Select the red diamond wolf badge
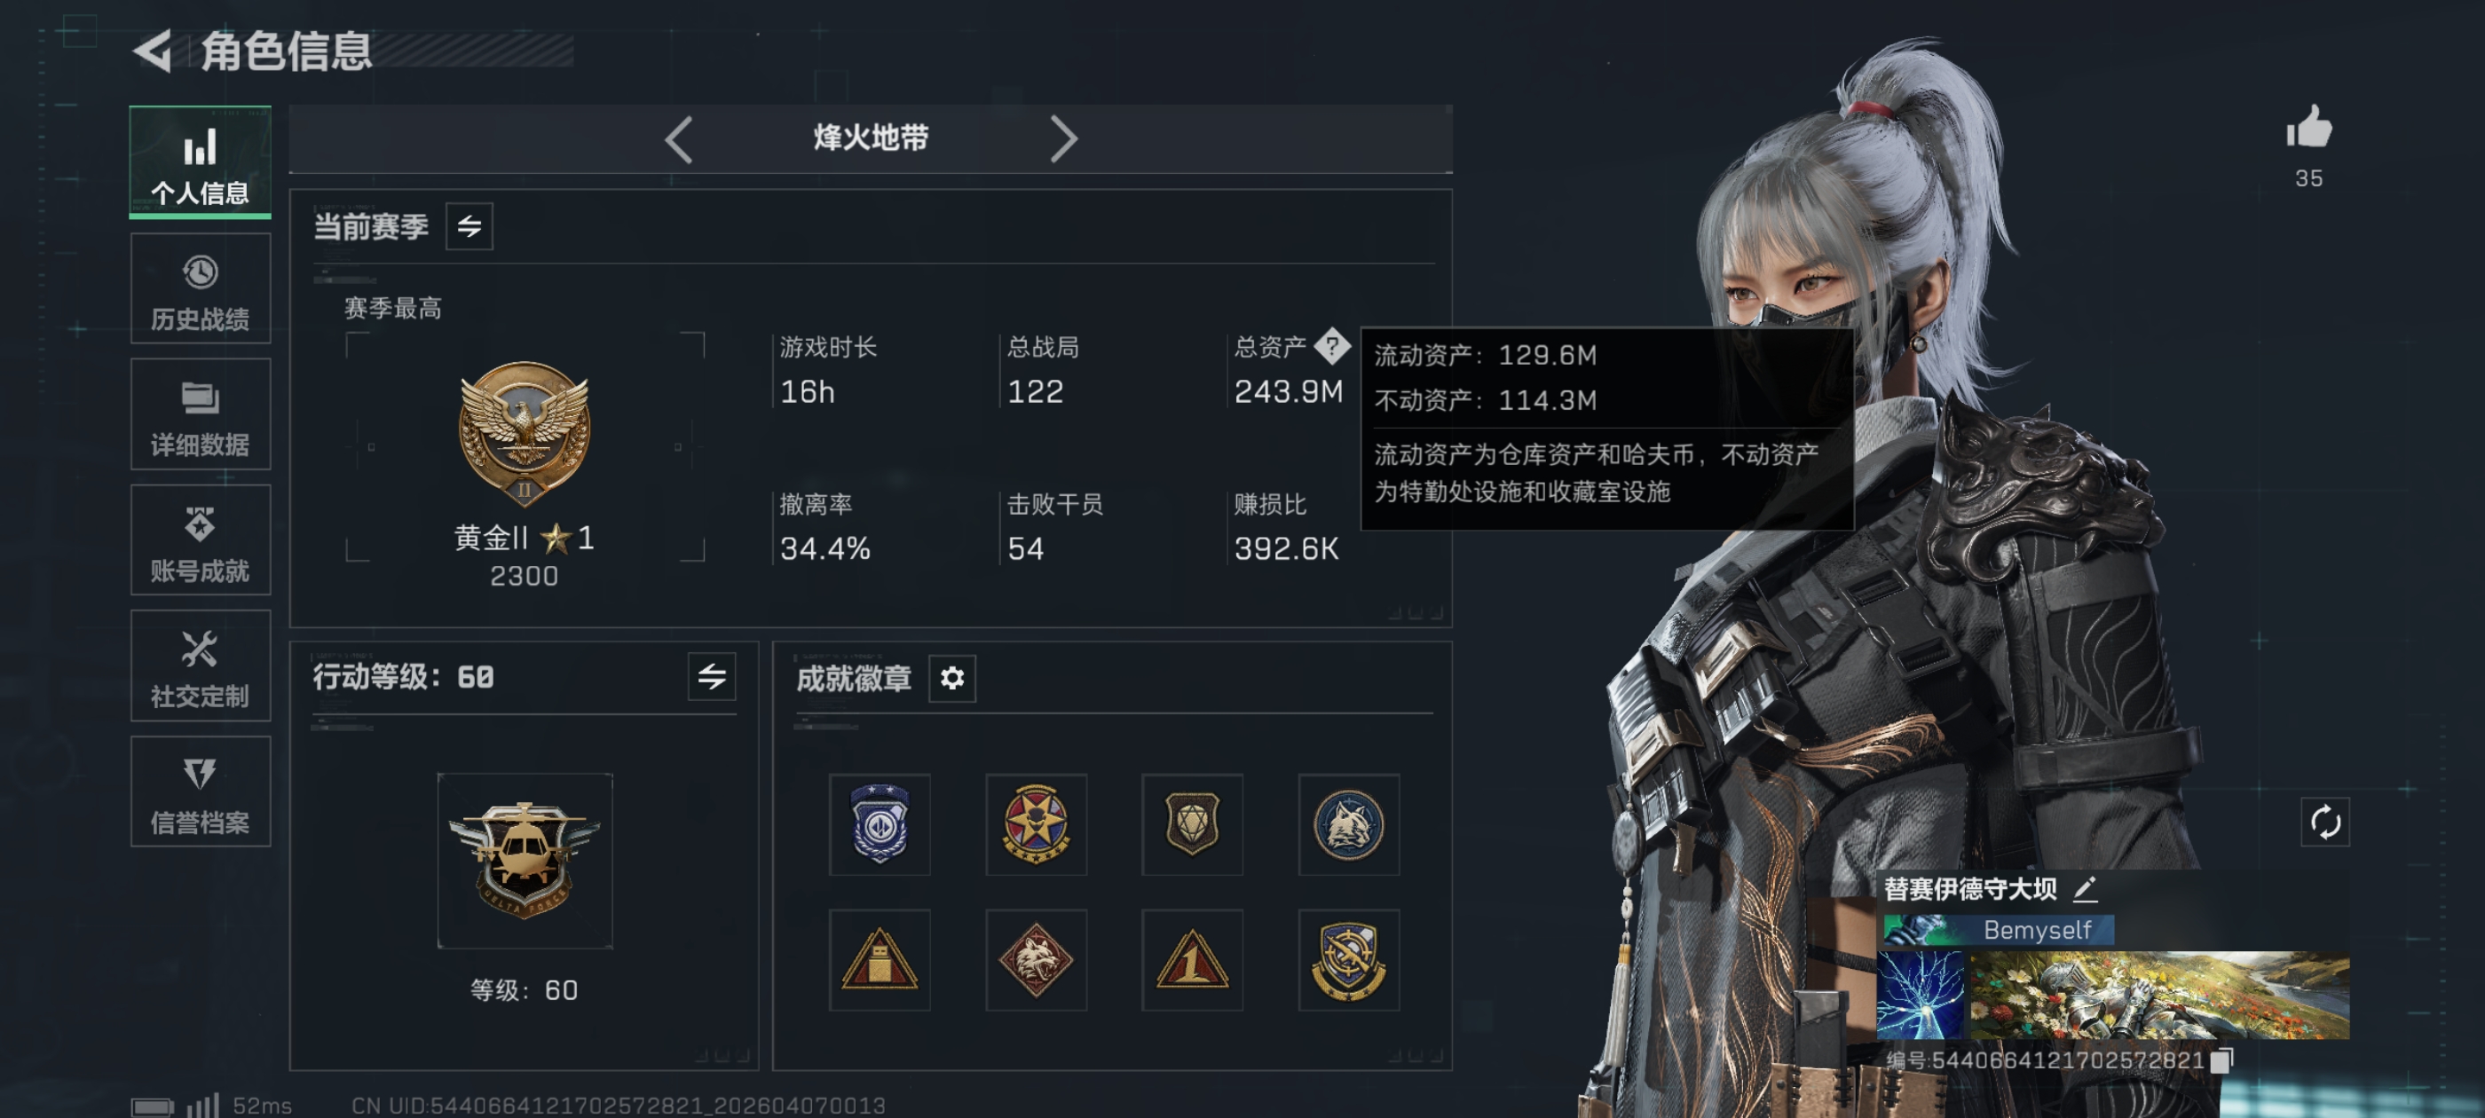The width and height of the screenshot is (2485, 1118). [x=1036, y=961]
